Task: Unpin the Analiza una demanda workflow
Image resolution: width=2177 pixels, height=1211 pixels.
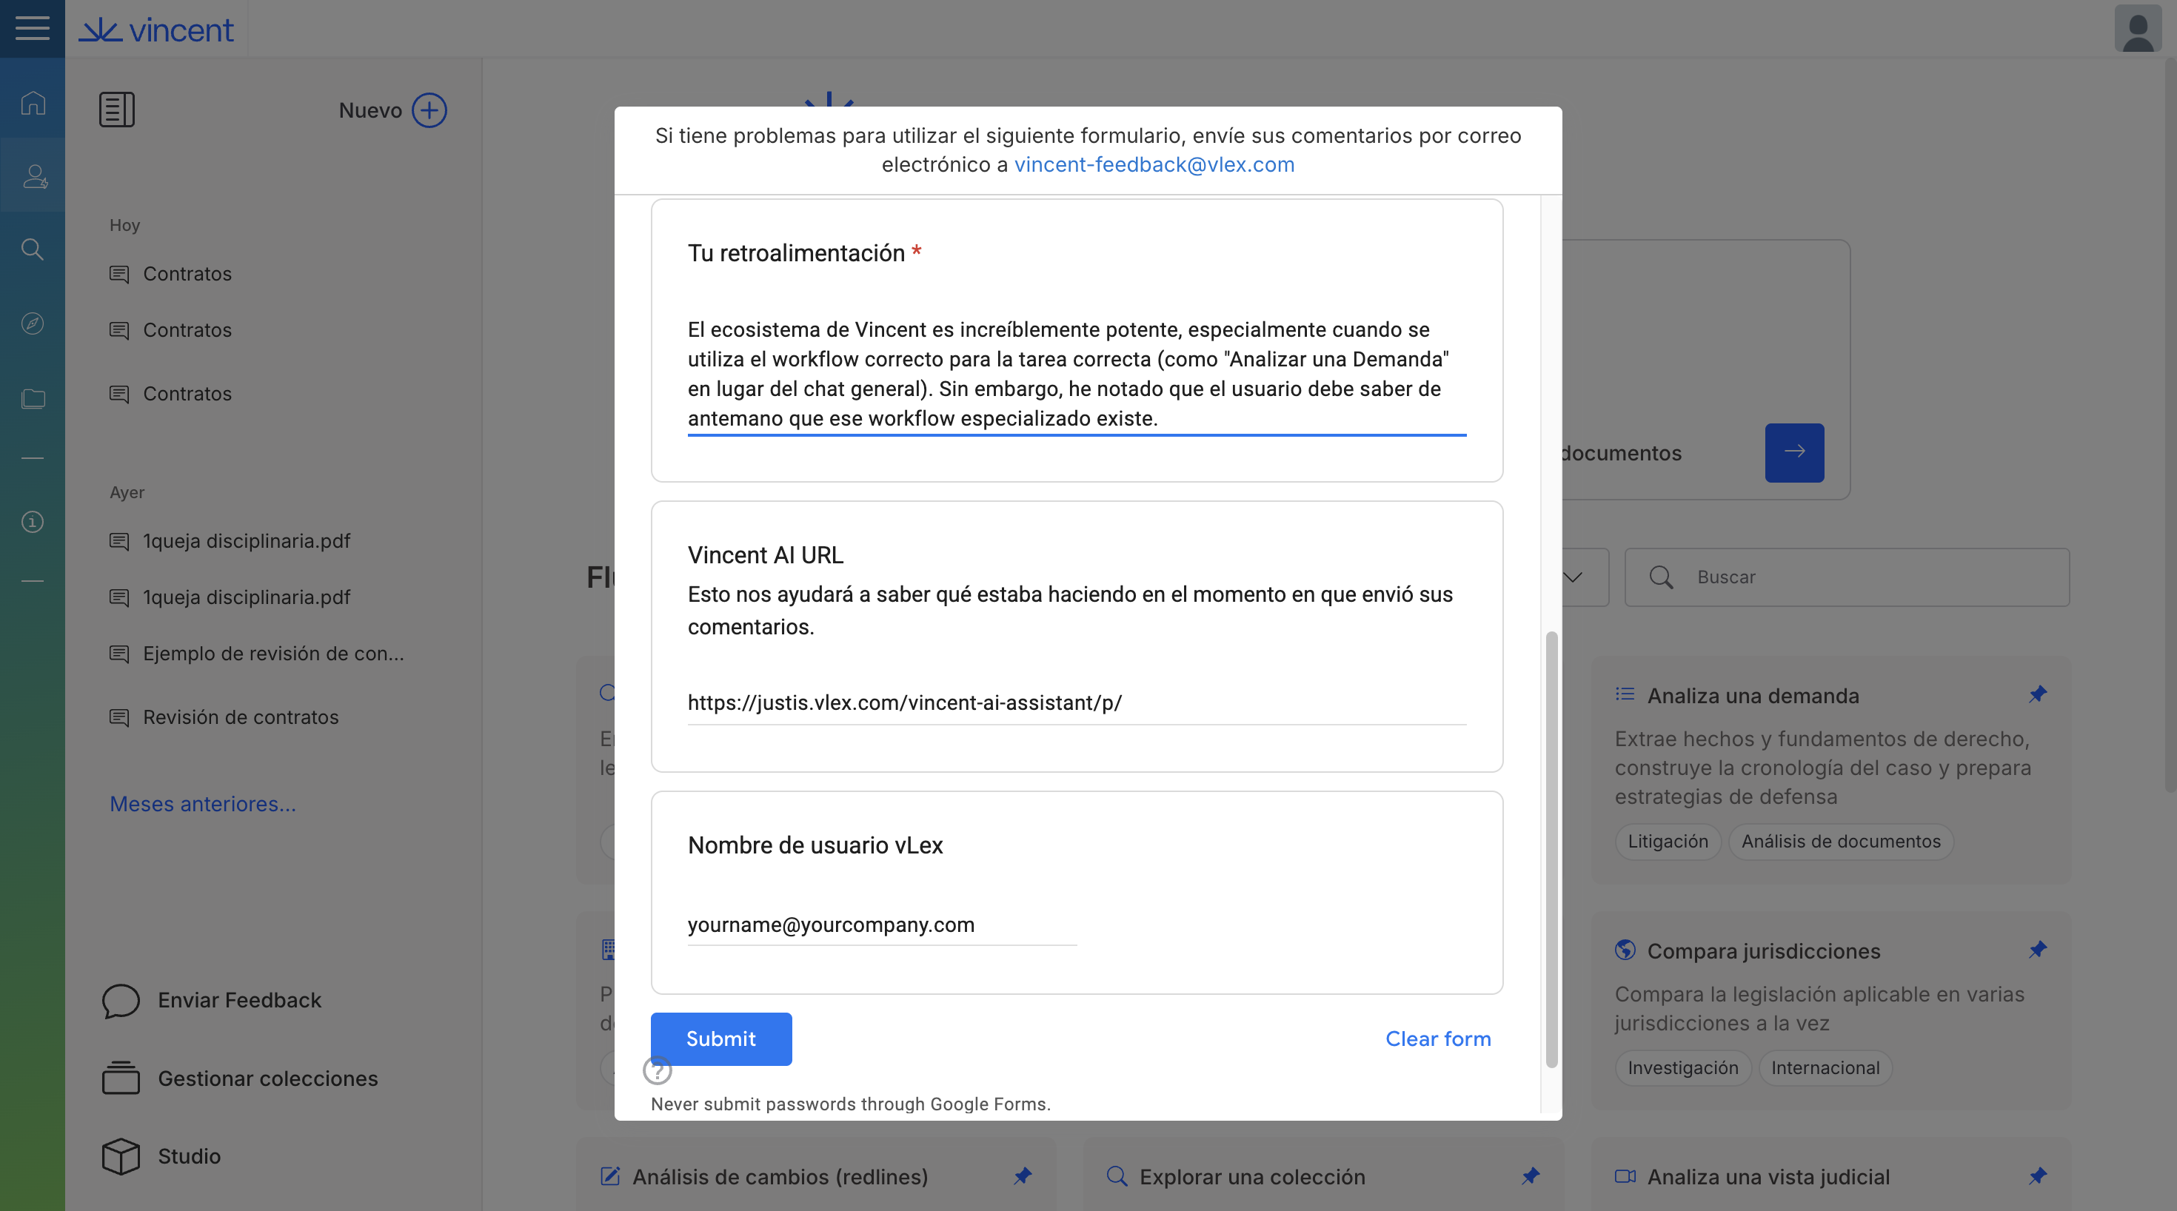Action: click(2038, 694)
